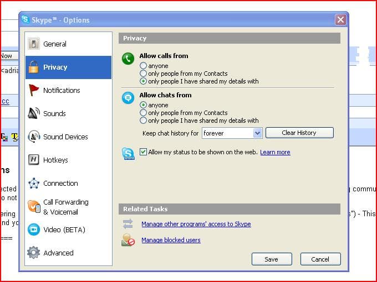The image size is (377, 282).
Task: Allow chats only from people in my Contacts
Action: (x=144, y=113)
